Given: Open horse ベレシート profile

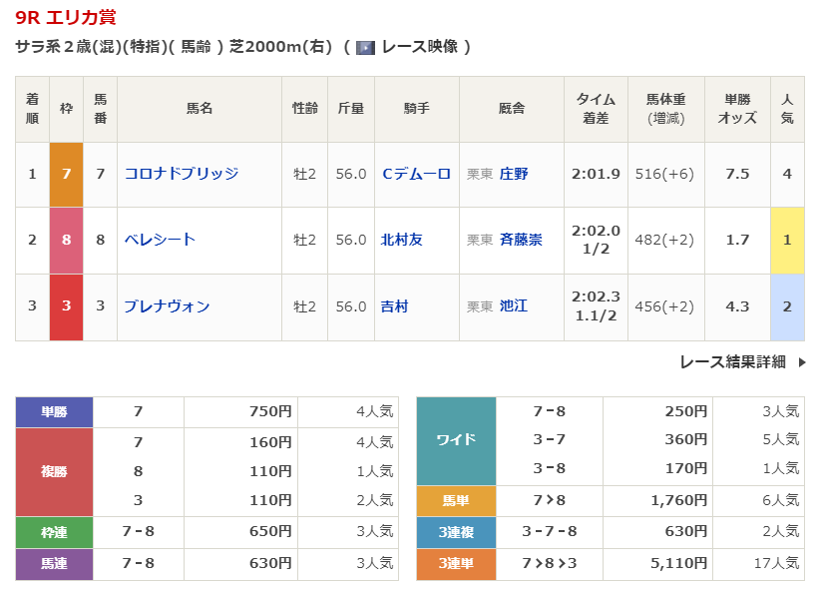Looking at the screenshot, I should point(160,240).
